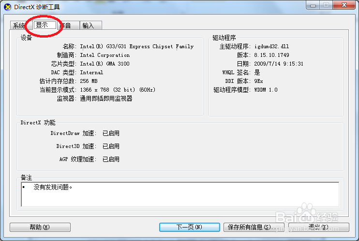Click DAC type value 'Internal'
The width and height of the screenshot is (359, 241).
coord(91,72)
